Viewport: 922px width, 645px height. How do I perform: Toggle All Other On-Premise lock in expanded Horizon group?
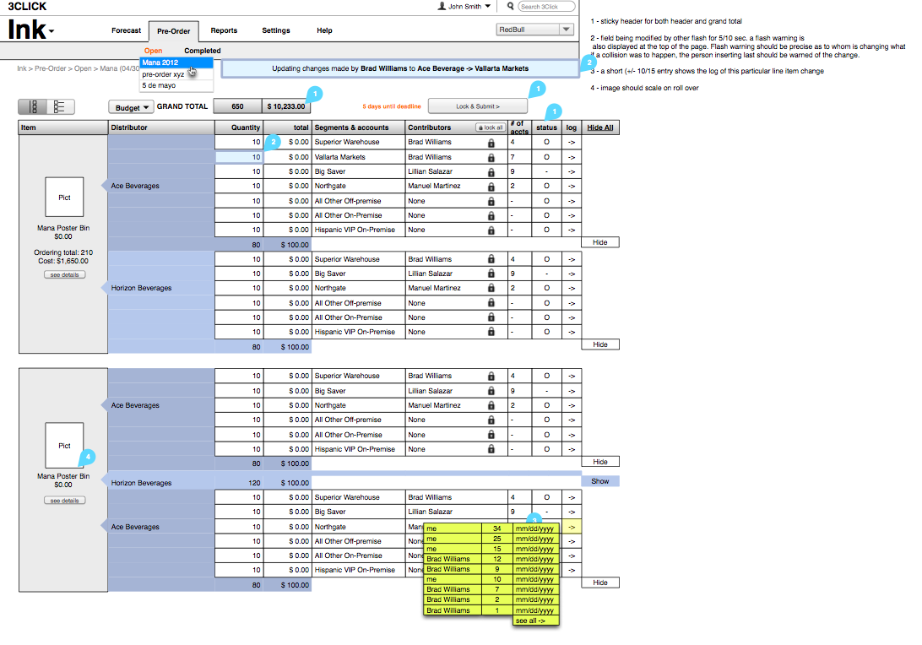491,317
